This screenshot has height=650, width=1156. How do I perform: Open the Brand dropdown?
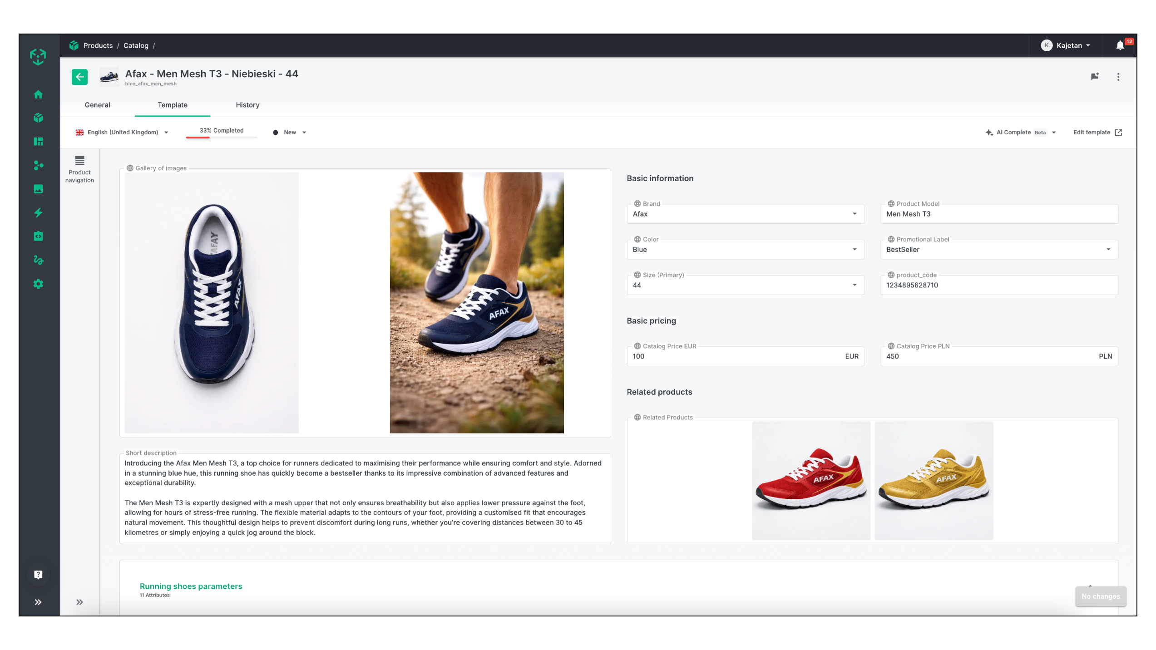tap(745, 214)
